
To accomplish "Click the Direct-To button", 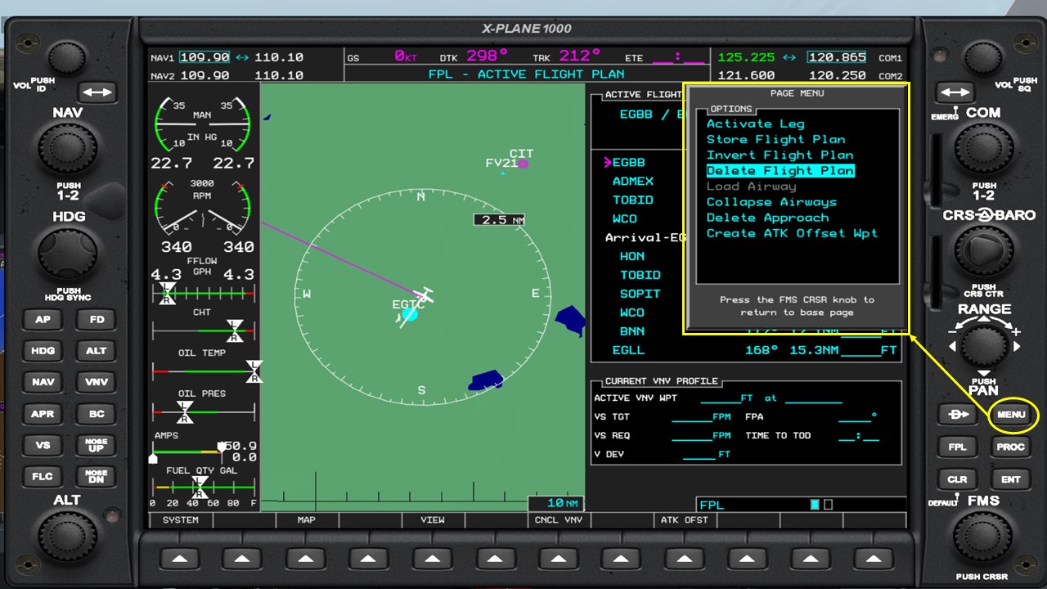I will coord(957,415).
